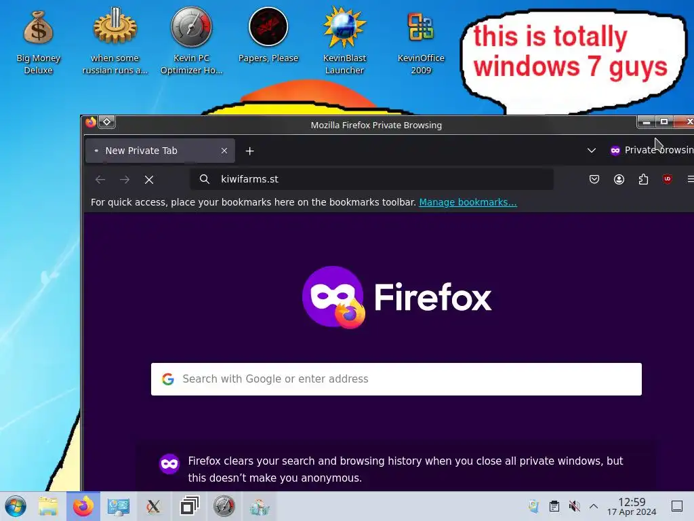Open the uBlock Origin extension icon
694x521 pixels.
(668, 179)
